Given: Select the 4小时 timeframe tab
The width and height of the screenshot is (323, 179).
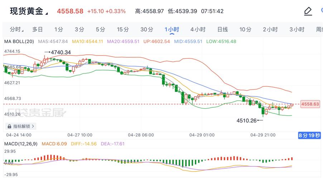Looking at the screenshot, I should point(198,30).
